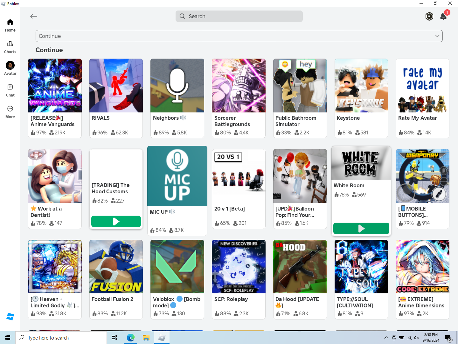The image size is (458, 344).
Task: Play The Hood Customs game
Action: click(116, 221)
